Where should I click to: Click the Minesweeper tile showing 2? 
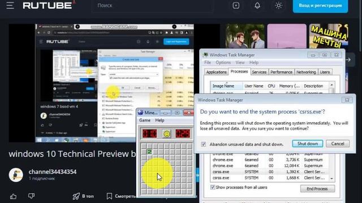point(149,152)
